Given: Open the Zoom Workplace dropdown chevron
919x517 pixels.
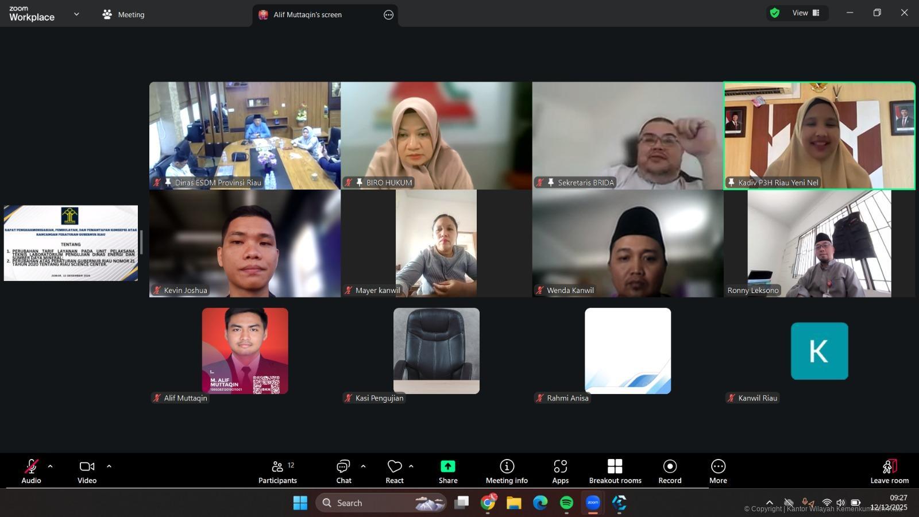Looking at the screenshot, I should (x=76, y=14).
